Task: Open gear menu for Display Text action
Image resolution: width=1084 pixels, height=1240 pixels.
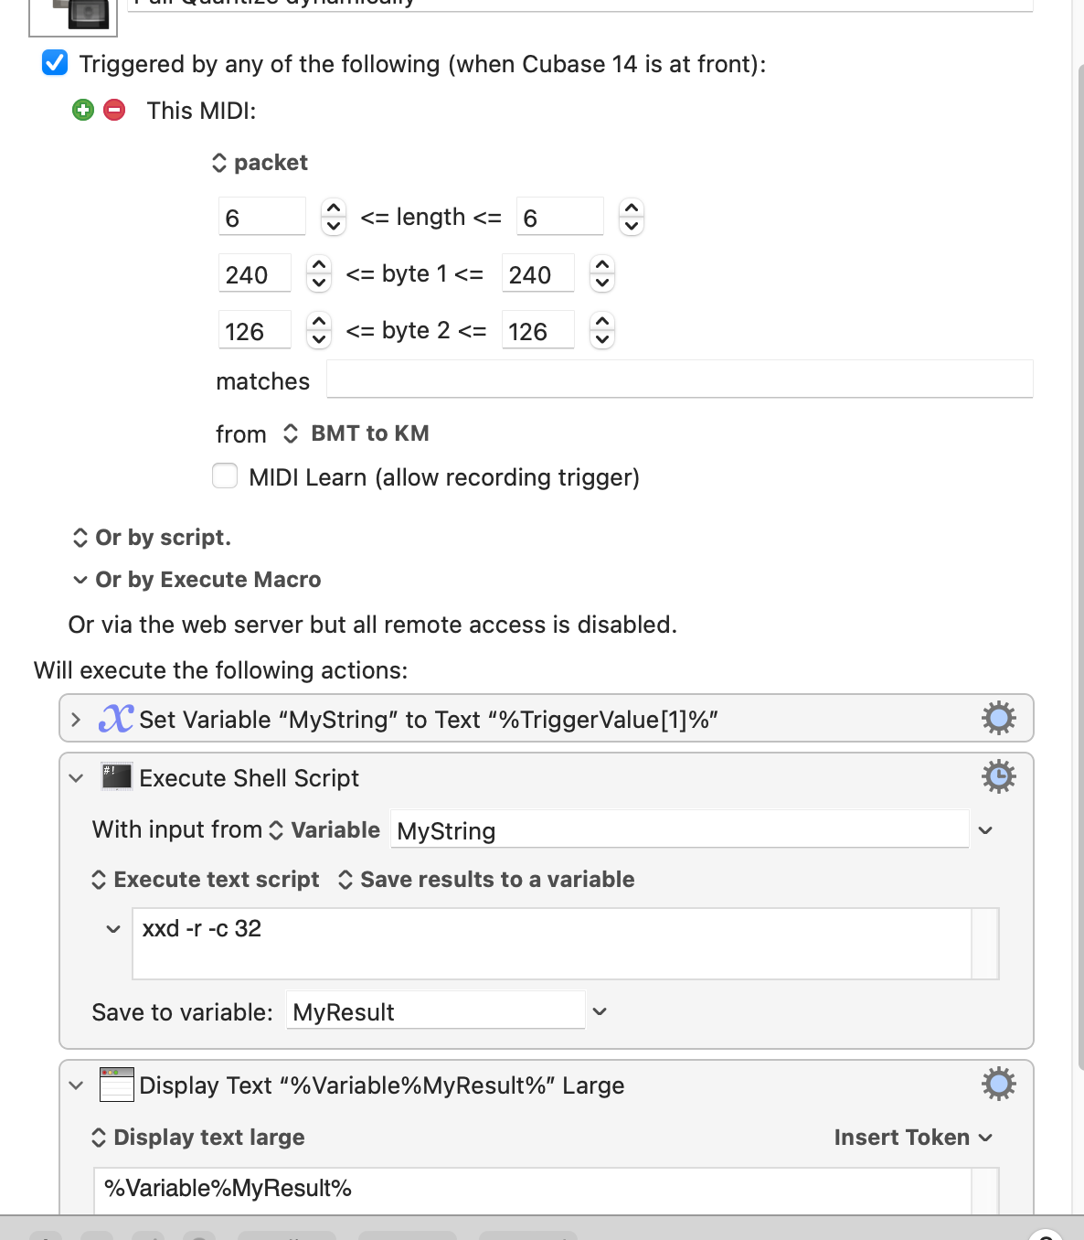Action: click(x=998, y=1085)
